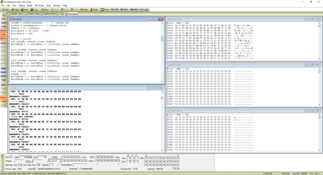Switch to the Buffer Sense tab

click(16, 14)
